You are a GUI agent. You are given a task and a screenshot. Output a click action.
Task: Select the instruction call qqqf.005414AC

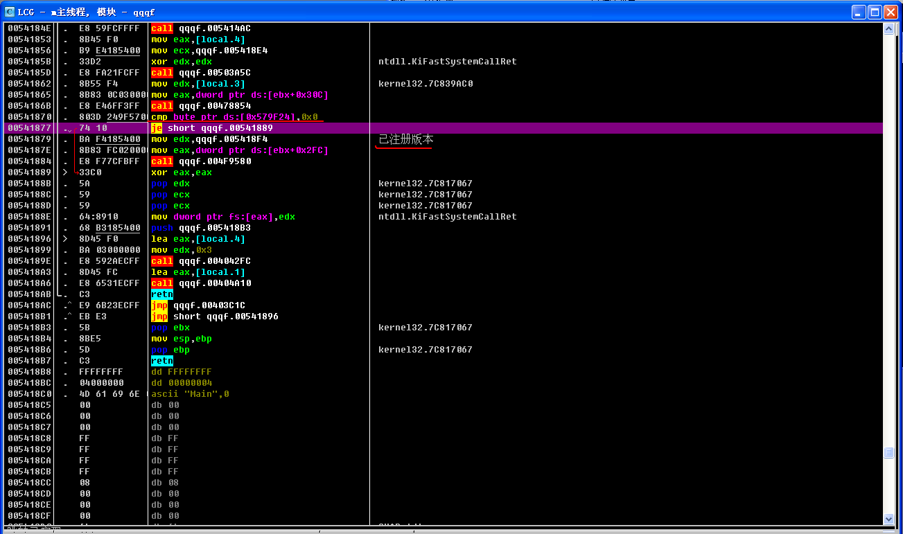(x=201, y=28)
